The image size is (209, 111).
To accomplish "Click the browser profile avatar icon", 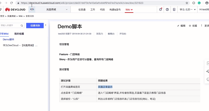I will coord(207,3).
